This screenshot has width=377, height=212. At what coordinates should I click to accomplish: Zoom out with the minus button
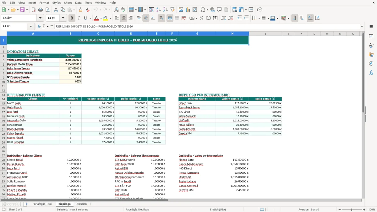pos(339,209)
